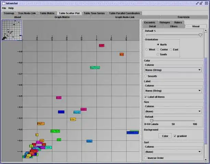This screenshot has height=164, width=210.
Task: Click the Background Color button
Action: 165,136
